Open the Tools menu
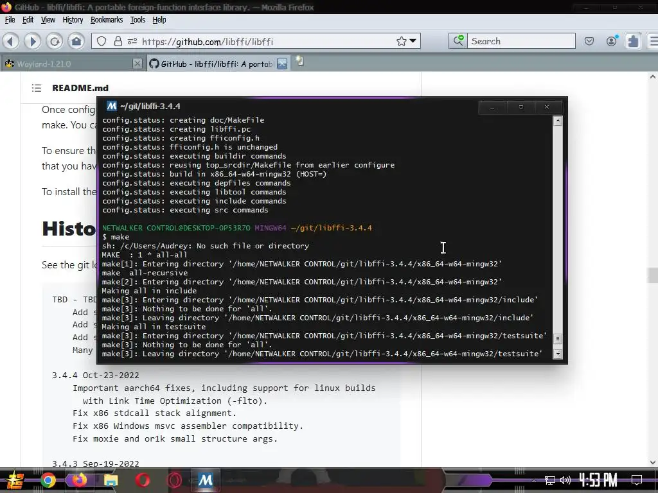The height and width of the screenshot is (493, 658). pyautogui.click(x=138, y=20)
